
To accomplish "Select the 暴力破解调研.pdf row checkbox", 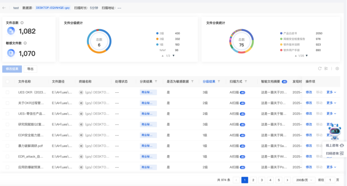I will click(x=8, y=146).
